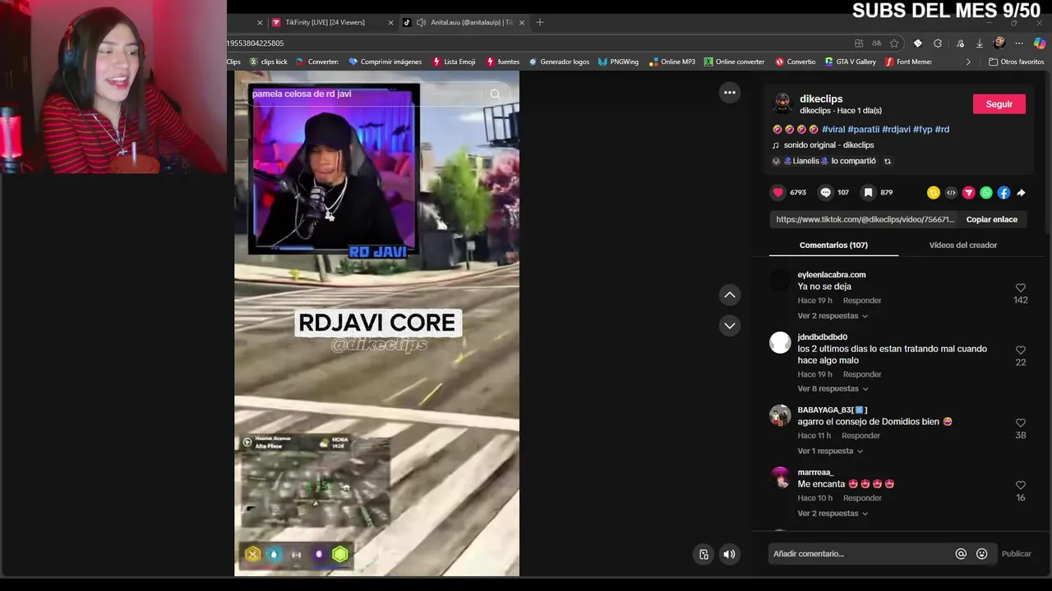Open 'Generador logos' bookmark
Image resolution: width=1052 pixels, height=591 pixels.
click(559, 62)
